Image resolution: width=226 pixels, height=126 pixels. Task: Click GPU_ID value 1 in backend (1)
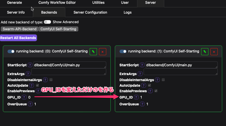141,97
